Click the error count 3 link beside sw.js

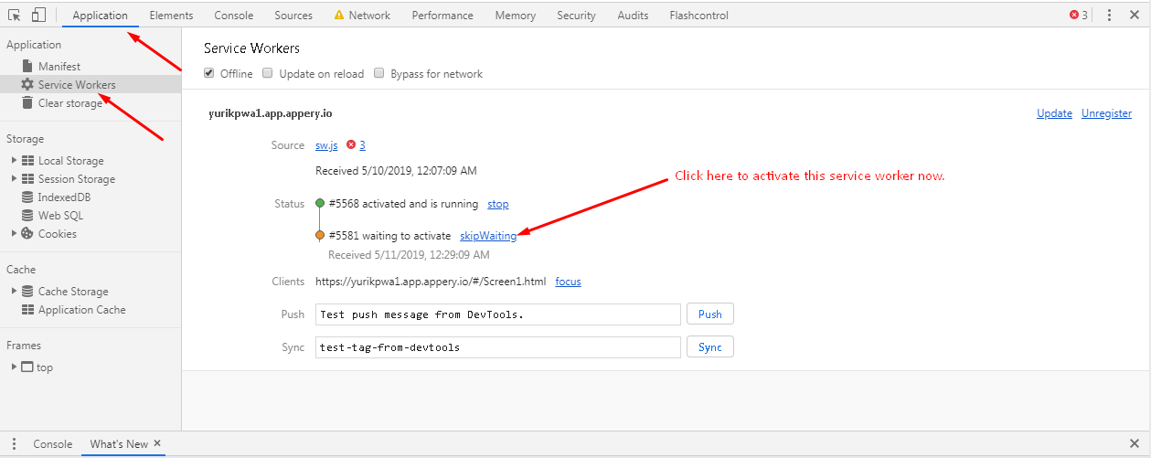(x=362, y=145)
